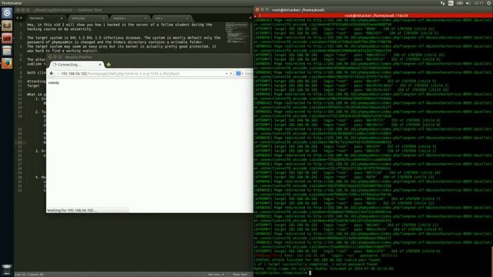This screenshot has height=277, width=493.
Task: Click 'Waiting for 192.168.56.102' status text
Action: pos(72,210)
